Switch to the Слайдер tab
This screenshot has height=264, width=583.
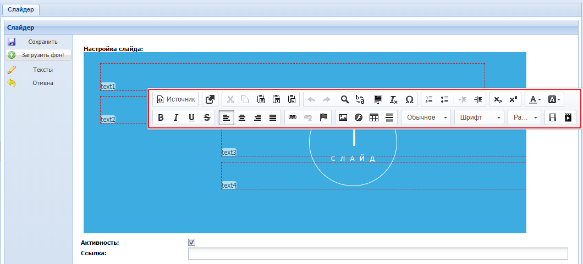point(21,9)
